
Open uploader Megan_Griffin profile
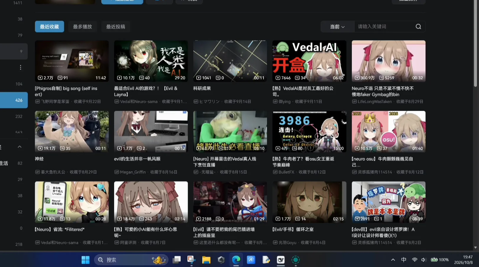pyautogui.click(x=133, y=172)
